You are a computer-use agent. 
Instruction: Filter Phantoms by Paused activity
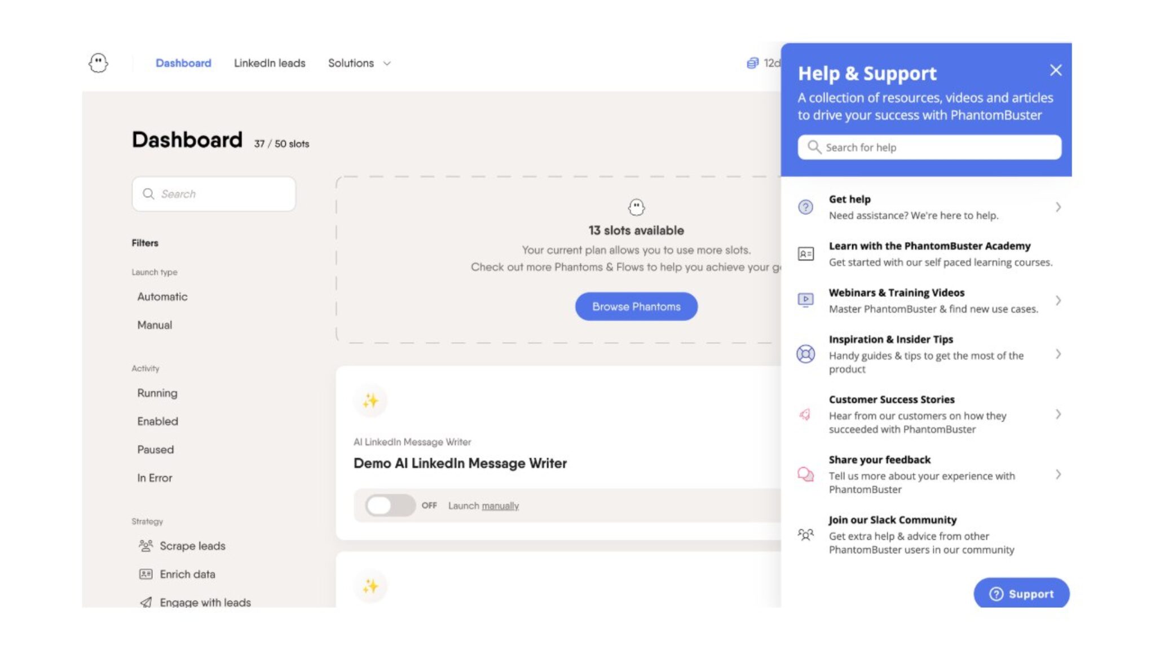(x=156, y=450)
